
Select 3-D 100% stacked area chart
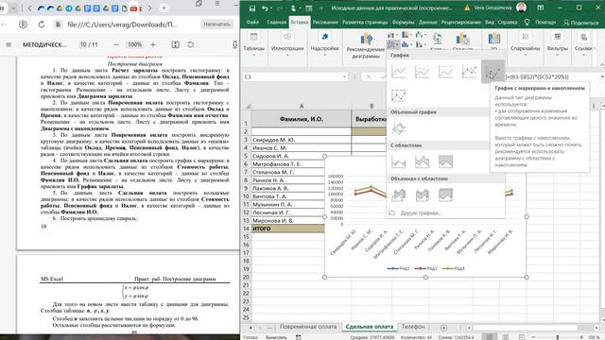445,195
